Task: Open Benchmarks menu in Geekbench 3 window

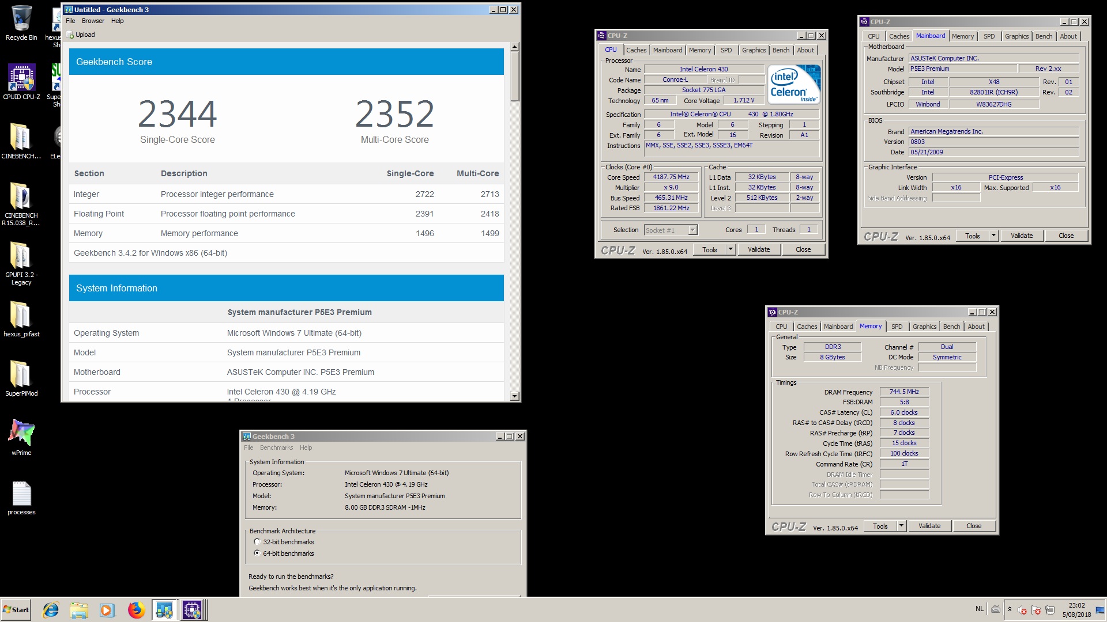Action: (x=276, y=447)
